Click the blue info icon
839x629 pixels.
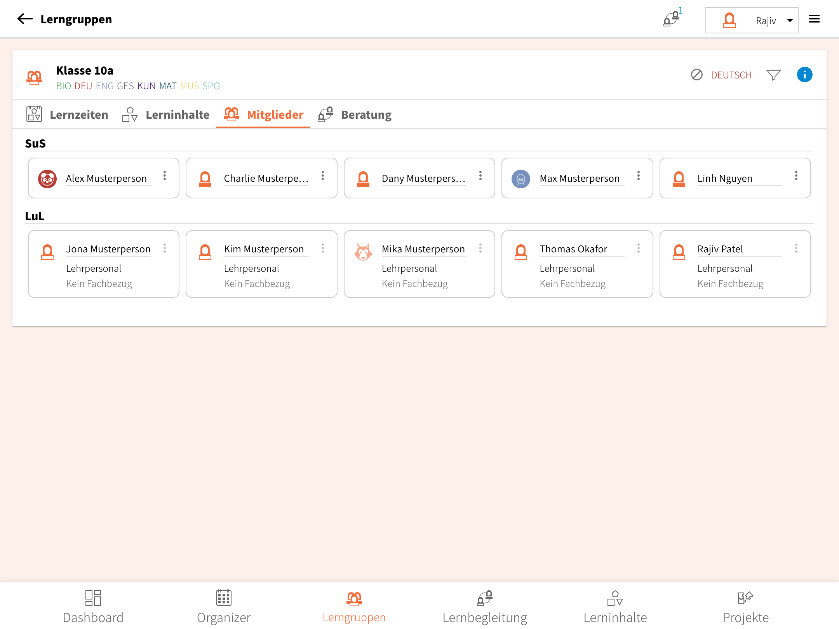[x=804, y=75]
